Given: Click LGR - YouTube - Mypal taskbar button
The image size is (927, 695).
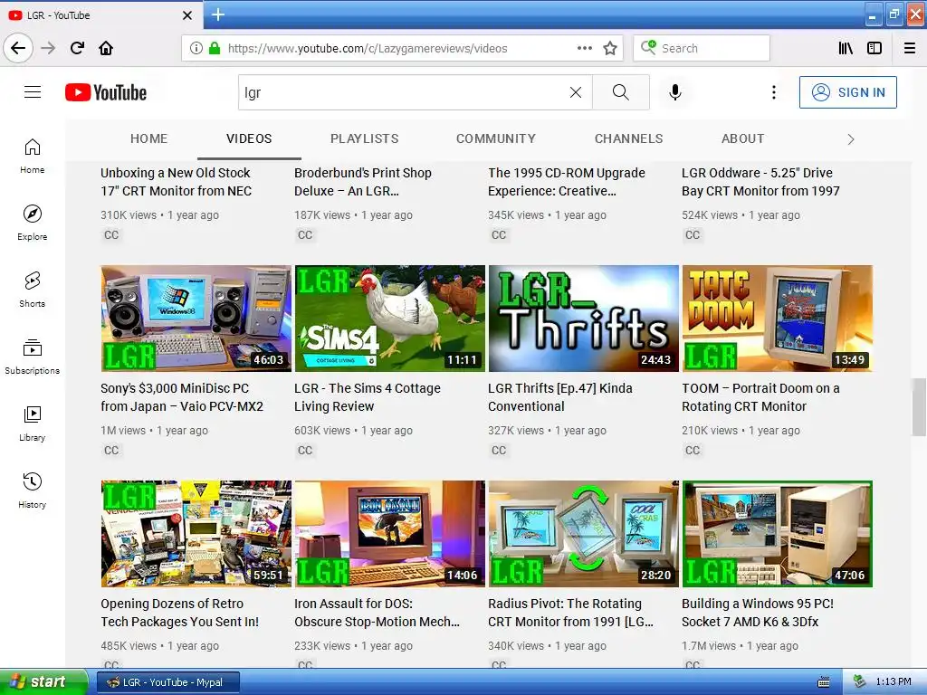Looking at the screenshot, I should click(x=167, y=682).
